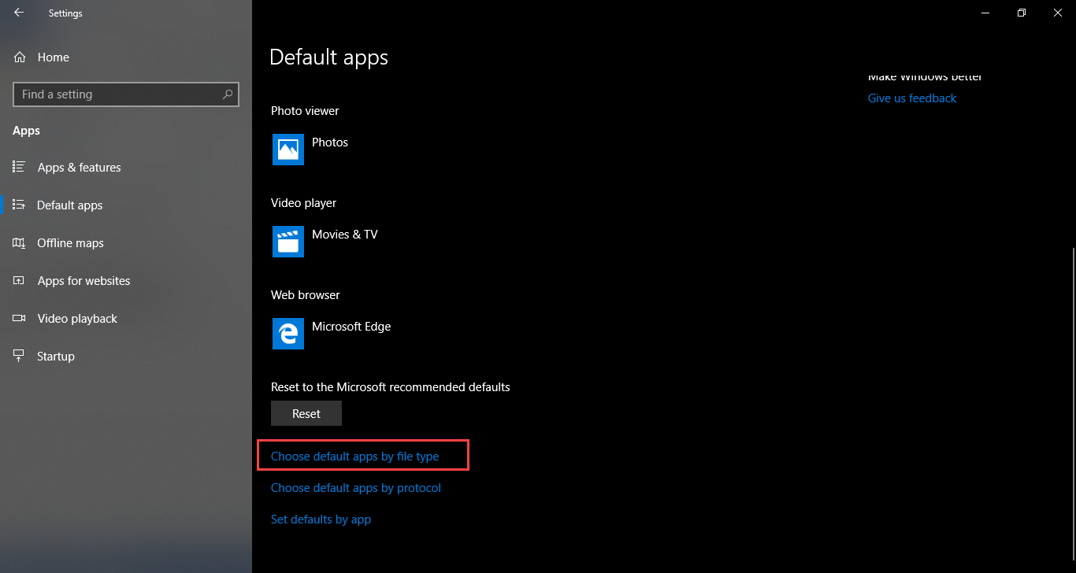The width and height of the screenshot is (1076, 573).
Task: Click the Microsoft Edge browser icon
Action: pos(288,334)
